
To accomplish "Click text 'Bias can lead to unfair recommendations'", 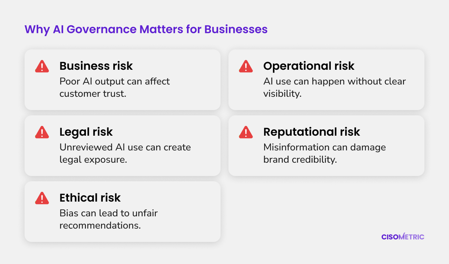I will click(108, 219).
